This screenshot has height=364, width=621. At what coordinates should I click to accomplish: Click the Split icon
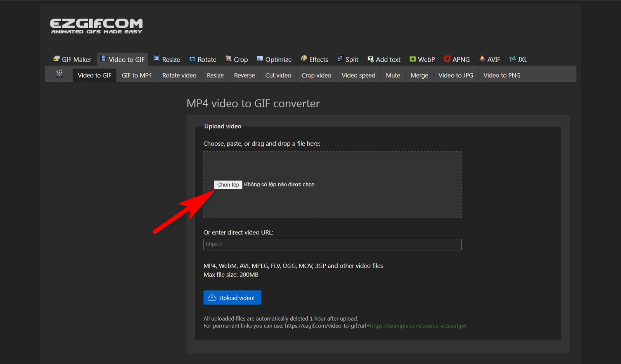tap(340, 59)
